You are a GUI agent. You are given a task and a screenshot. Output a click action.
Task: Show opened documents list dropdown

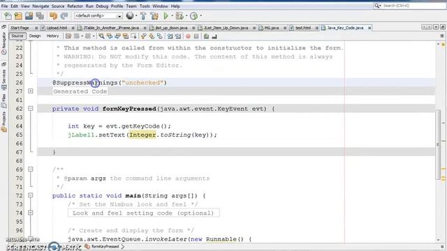[436, 27]
